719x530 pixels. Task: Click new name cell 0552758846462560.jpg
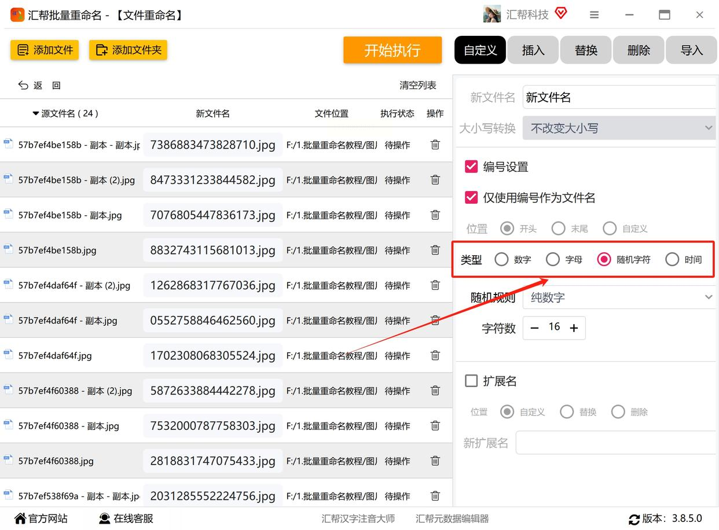click(212, 321)
